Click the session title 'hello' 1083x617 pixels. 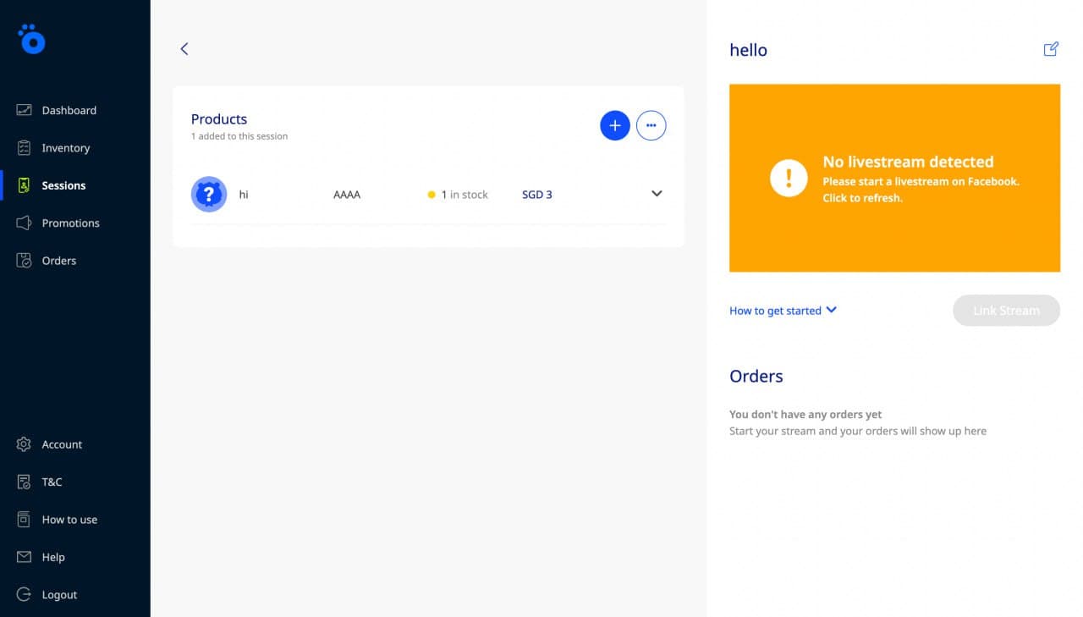748,50
